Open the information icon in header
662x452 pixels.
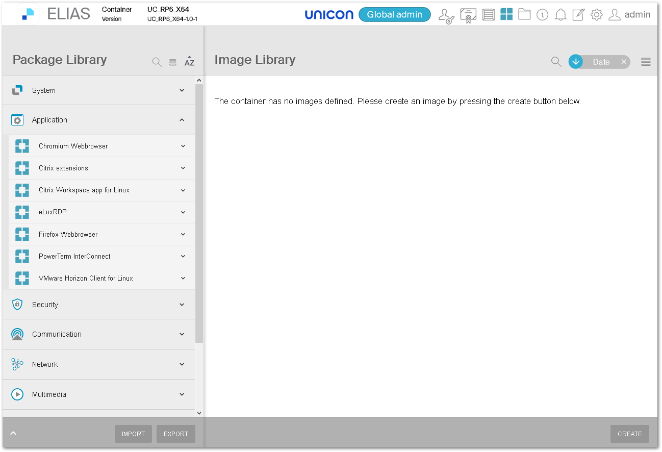(543, 15)
